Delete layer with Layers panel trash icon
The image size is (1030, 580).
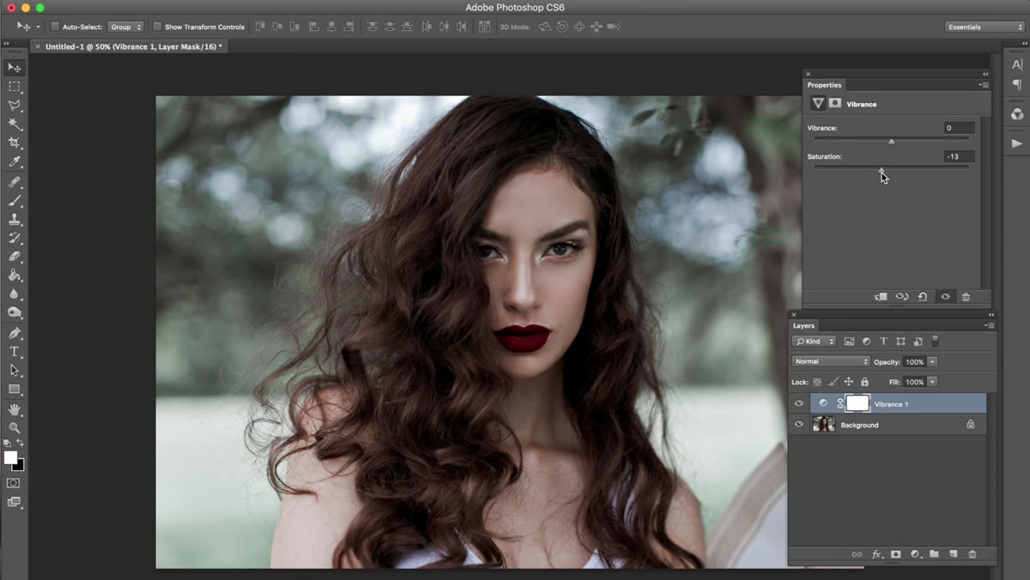(x=972, y=554)
